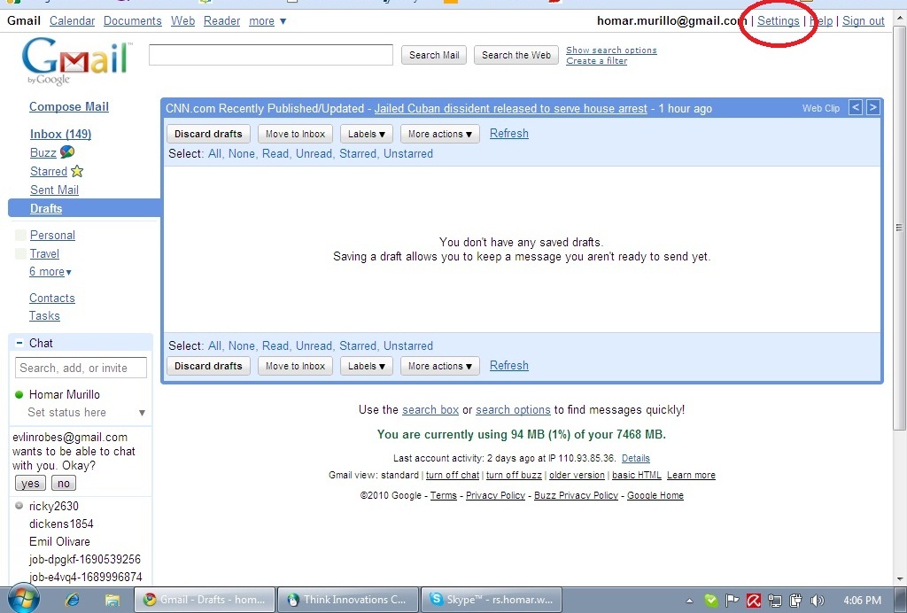This screenshot has width=907, height=613.
Task: Click basic HTML view link
Action: click(636, 475)
